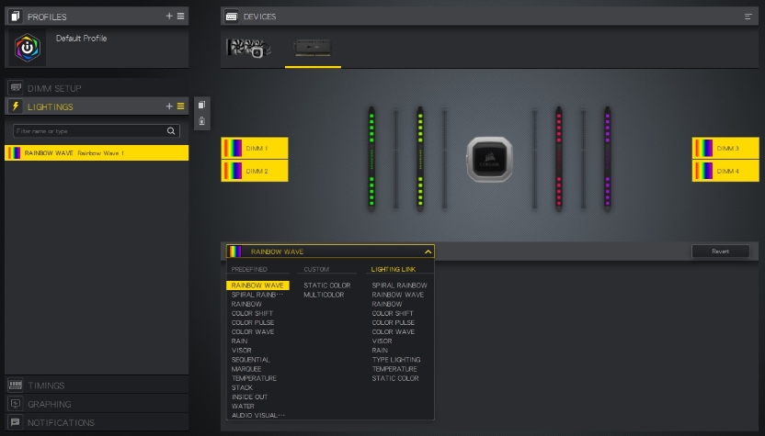Choose predefined Rain effect
The image size is (765, 436).
(x=240, y=341)
